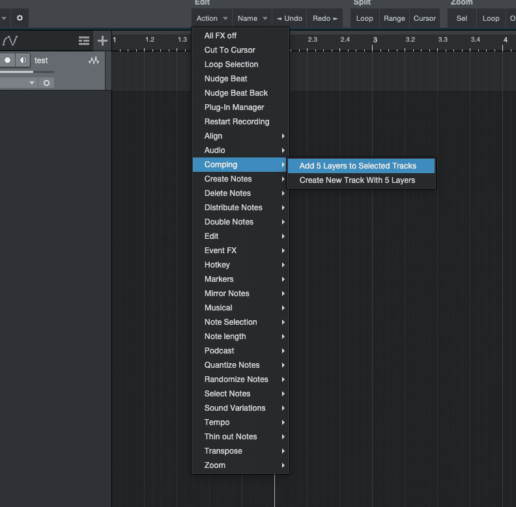The height and width of the screenshot is (507, 516).
Task: Click the Redo button
Action: (325, 18)
